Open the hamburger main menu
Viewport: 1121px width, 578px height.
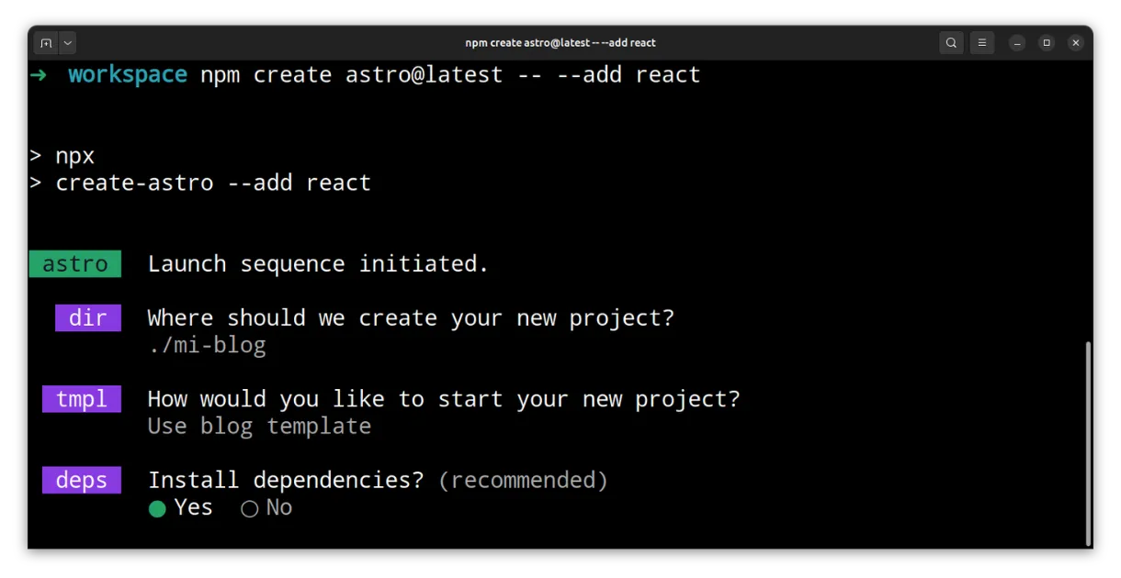(982, 43)
